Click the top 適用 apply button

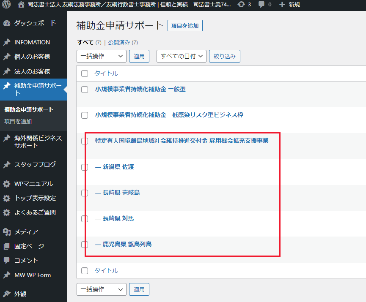pyautogui.click(x=139, y=56)
